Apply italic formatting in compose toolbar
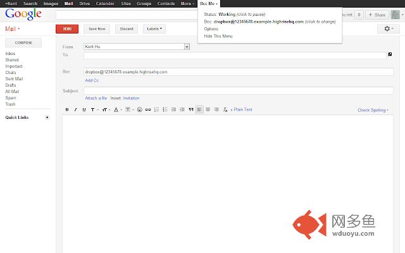This screenshot has width=405, height=253. 75,109
